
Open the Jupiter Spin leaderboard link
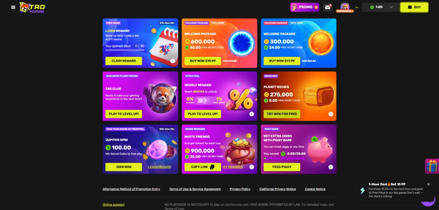tap(160, 167)
